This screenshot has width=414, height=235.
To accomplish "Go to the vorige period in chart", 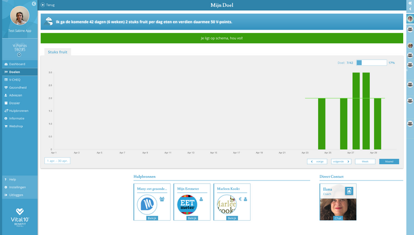I will [318, 161].
